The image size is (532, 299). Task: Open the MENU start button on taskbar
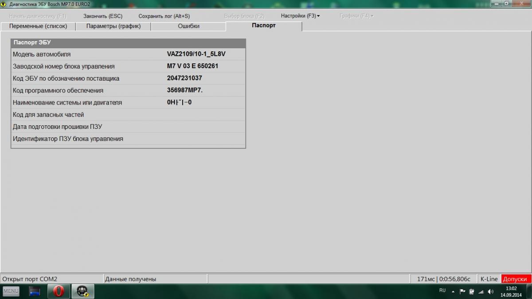click(11, 291)
